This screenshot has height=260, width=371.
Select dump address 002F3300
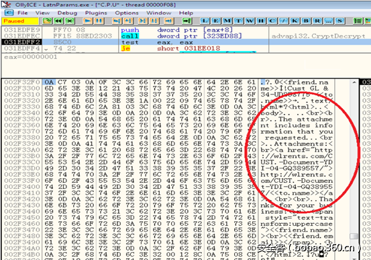tap(22, 88)
